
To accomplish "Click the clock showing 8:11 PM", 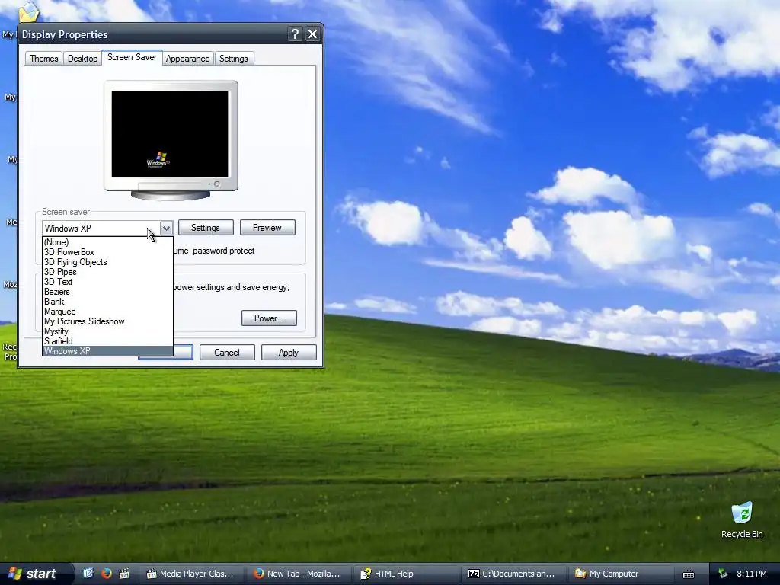I will pos(751,574).
